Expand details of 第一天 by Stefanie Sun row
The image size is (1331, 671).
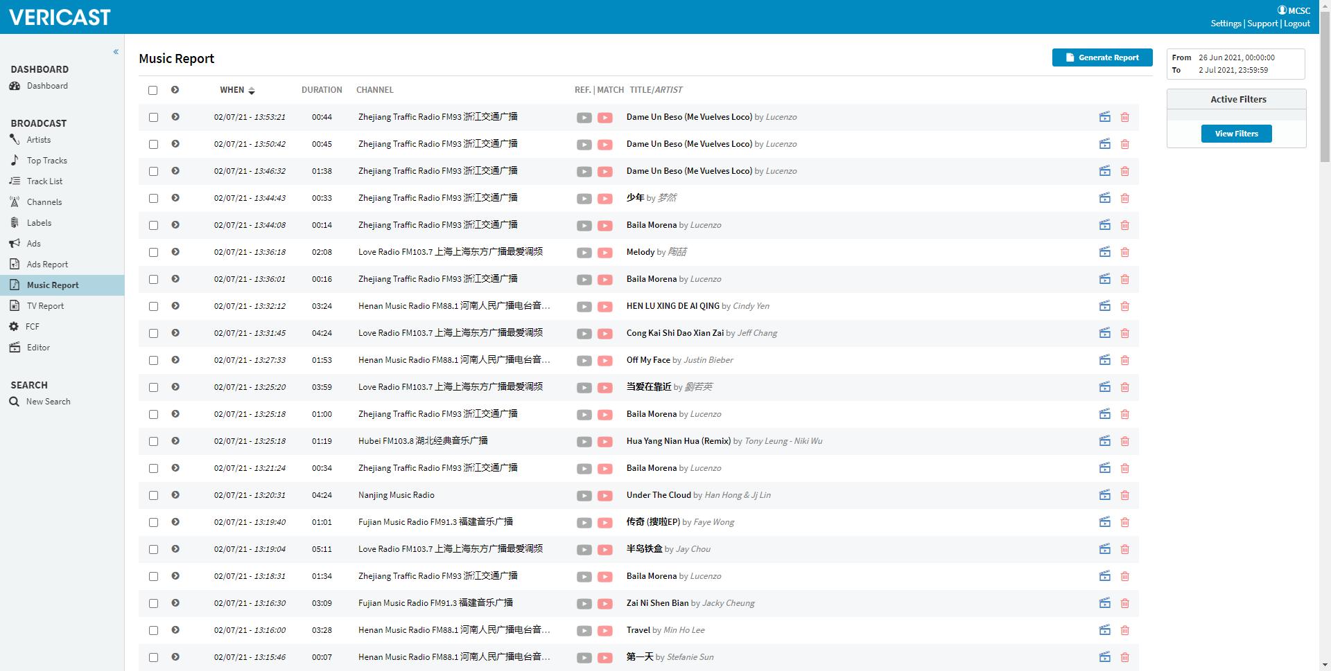(175, 656)
